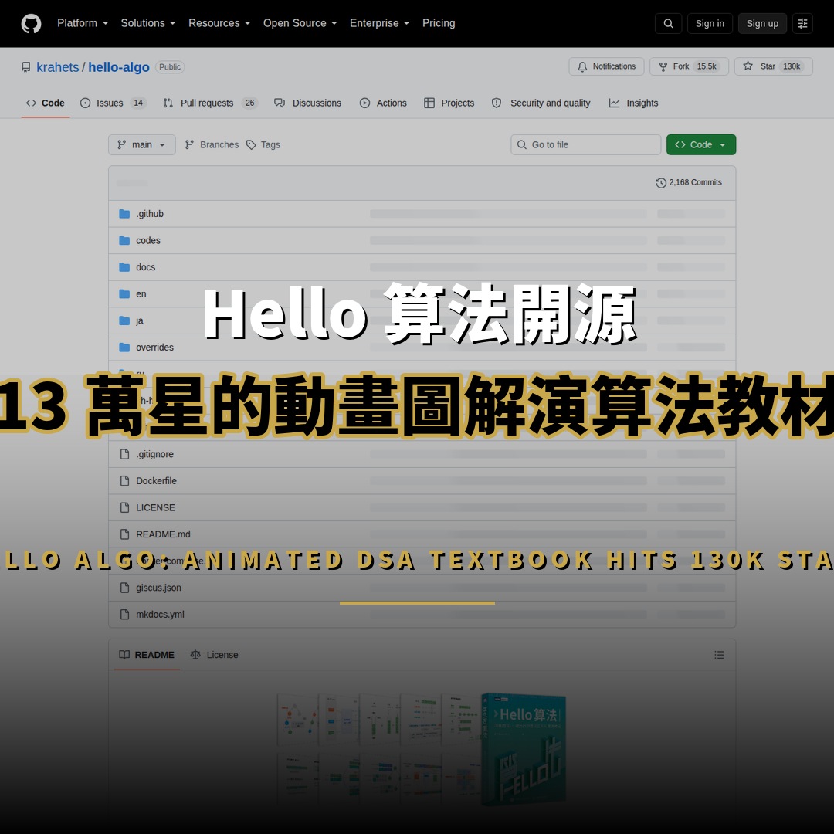
Task: Switch to the Pull requests tab
Action: tap(210, 103)
